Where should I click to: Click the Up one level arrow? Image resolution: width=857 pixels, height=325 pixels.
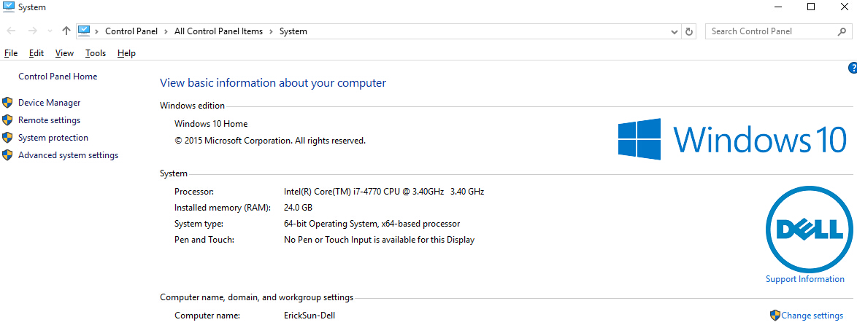[x=66, y=31]
